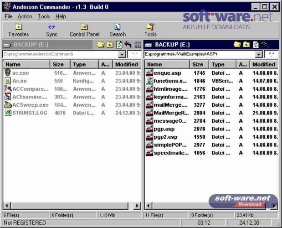
Task: Click the ACExamine file icon
Action: point(8,97)
